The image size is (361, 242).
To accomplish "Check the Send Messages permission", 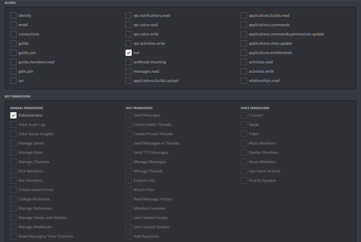I will click(129, 115).
